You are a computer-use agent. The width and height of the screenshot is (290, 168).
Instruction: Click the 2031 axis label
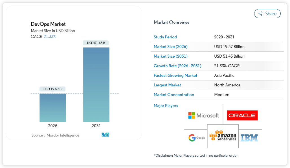[96, 126]
